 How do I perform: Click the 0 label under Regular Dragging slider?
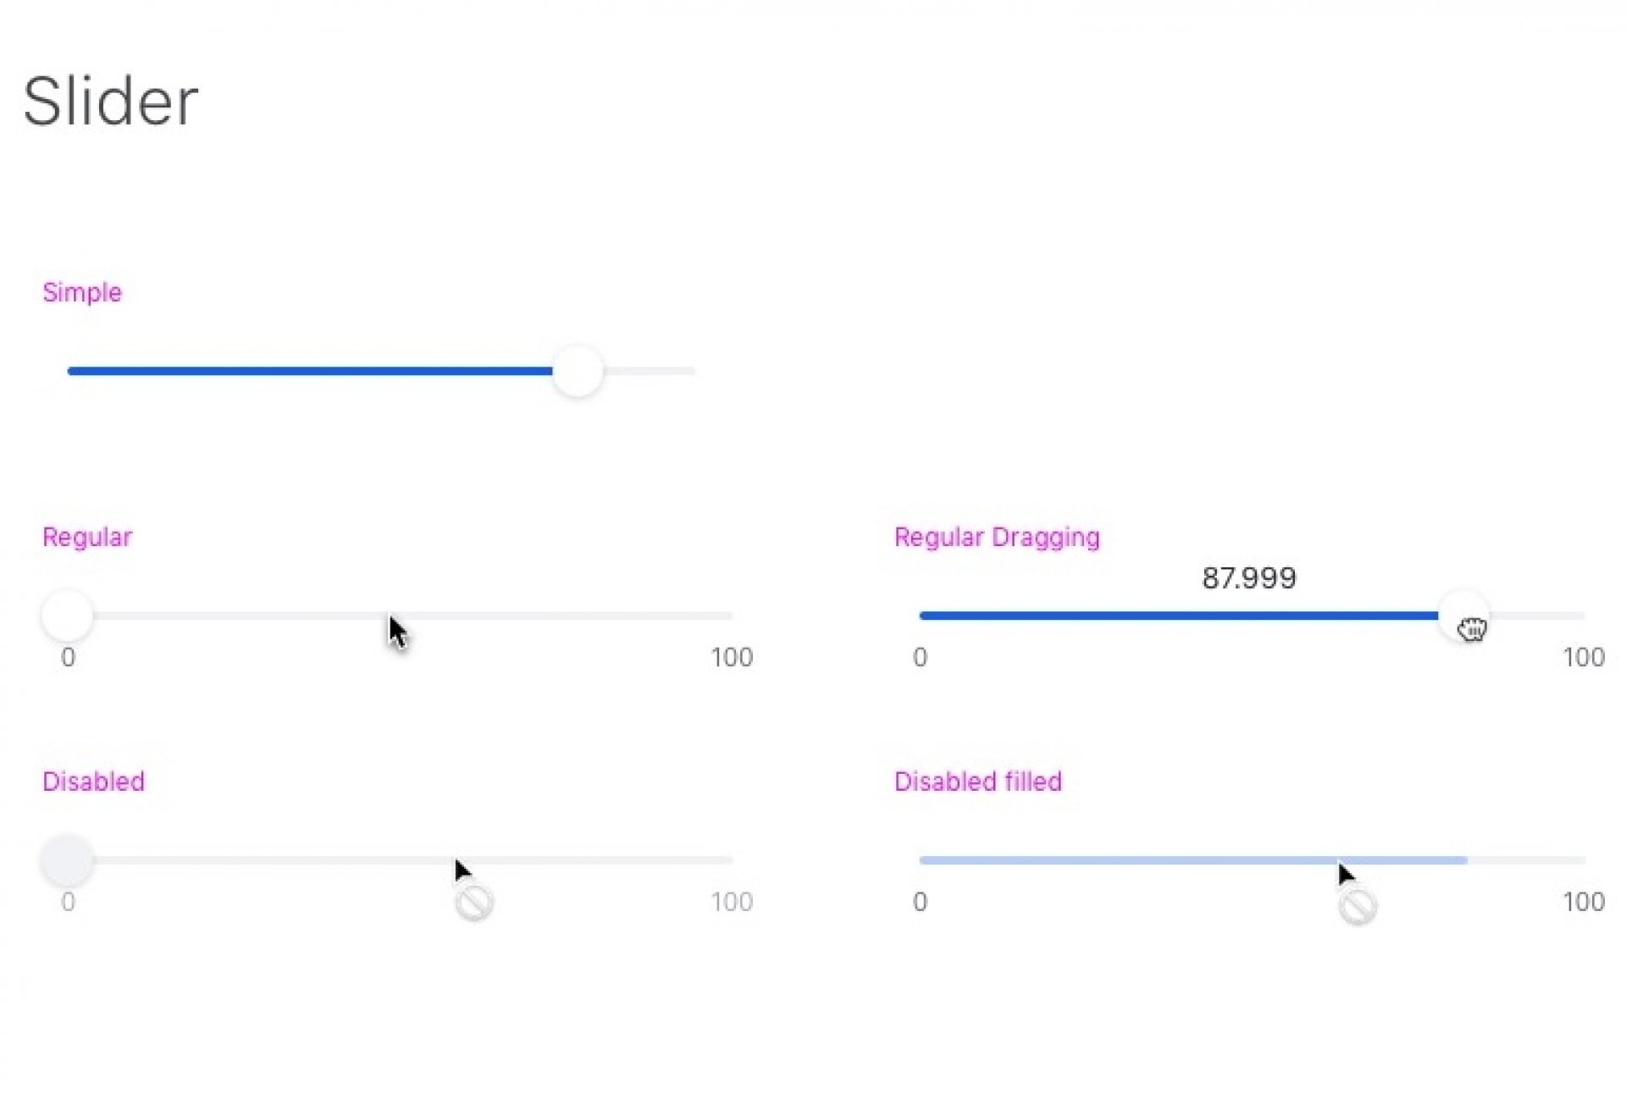point(920,658)
